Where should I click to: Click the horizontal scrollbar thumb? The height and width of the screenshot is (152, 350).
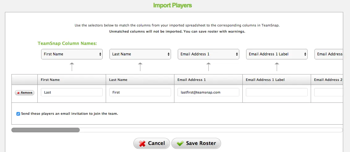[x=45, y=130]
